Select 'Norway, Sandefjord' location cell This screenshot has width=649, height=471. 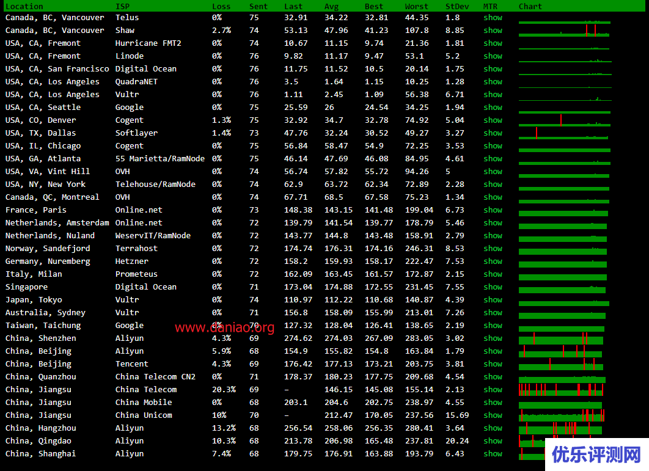pyautogui.click(x=48, y=249)
